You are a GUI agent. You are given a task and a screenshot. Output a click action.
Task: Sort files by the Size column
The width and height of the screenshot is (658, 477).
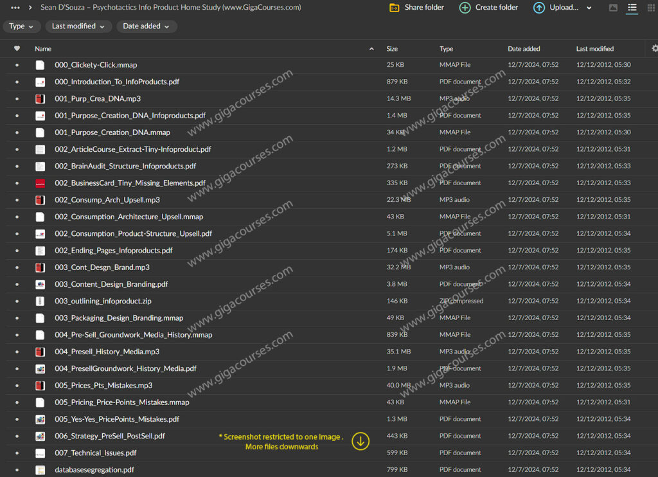click(x=392, y=49)
